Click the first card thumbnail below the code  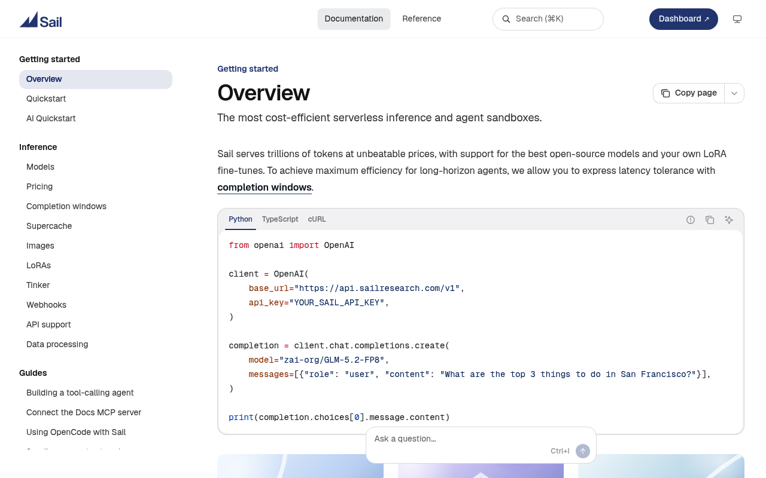click(300, 466)
